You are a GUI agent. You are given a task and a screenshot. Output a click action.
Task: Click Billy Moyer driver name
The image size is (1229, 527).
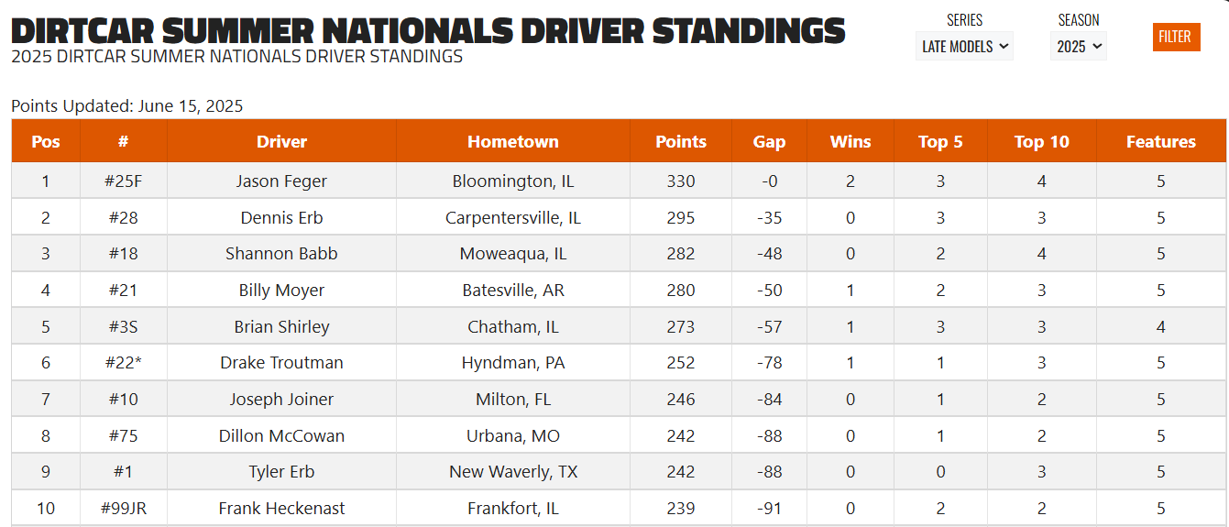(281, 291)
